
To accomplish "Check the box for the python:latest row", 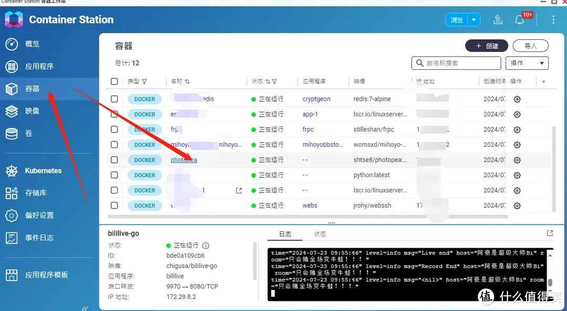I will [x=114, y=175].
